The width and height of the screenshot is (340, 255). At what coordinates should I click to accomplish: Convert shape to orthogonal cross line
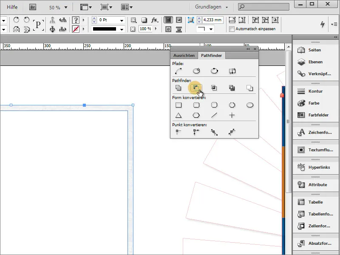pos(232,115)
